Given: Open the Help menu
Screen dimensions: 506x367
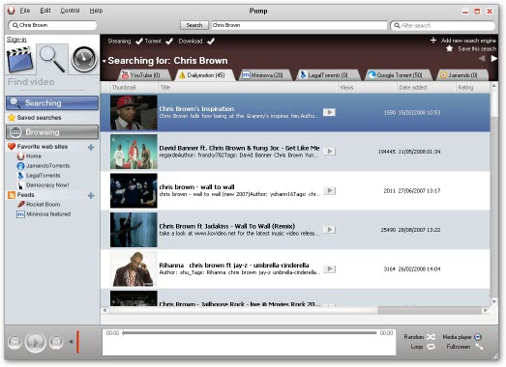Looking at the screenshot, I should point(96,11).
